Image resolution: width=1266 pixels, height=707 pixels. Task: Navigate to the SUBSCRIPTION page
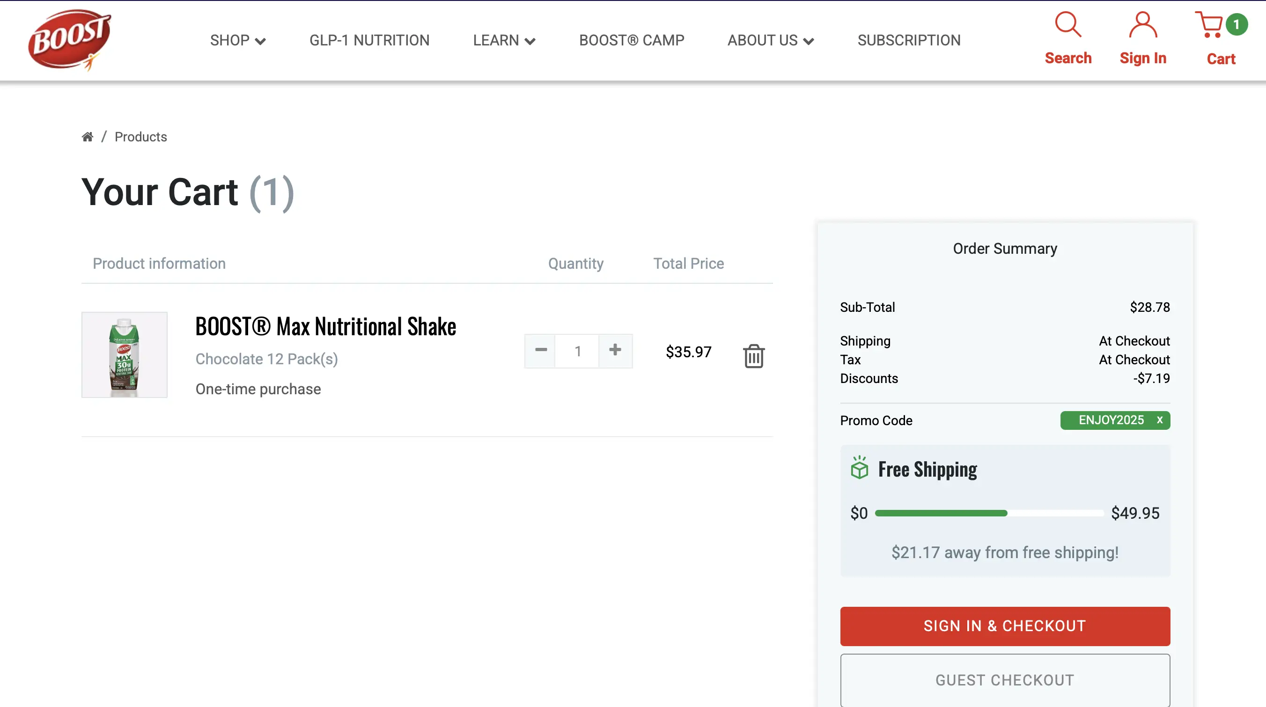pos(909,40)
